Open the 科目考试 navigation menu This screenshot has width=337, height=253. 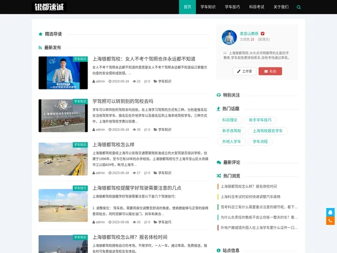pyautogui.click(x=256, y=7)
